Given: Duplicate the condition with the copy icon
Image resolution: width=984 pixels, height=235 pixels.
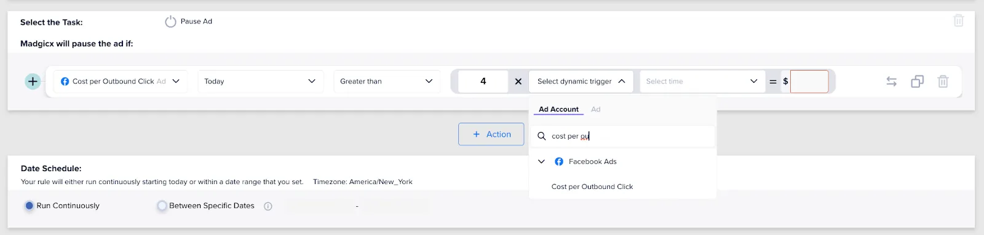Looking at the screenshot, I should pos(917,81).
